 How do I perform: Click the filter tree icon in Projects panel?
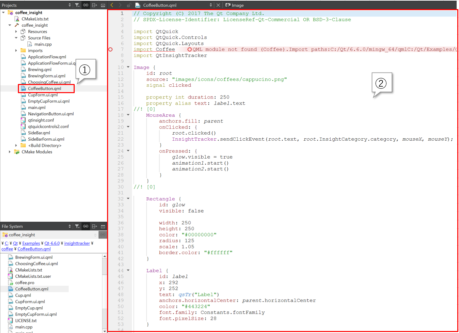(77, 5)
